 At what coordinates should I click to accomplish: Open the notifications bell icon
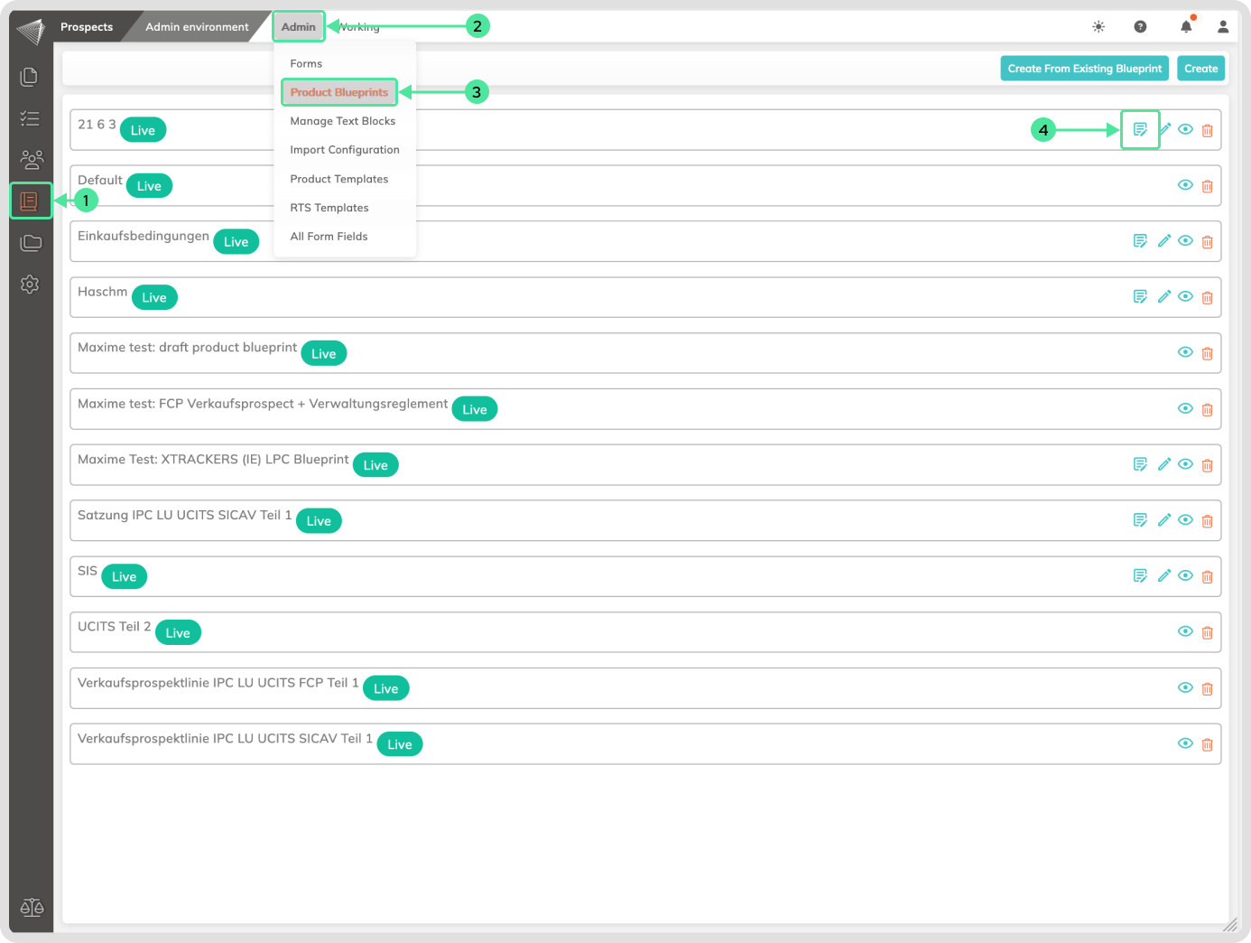coord(1186,26)
